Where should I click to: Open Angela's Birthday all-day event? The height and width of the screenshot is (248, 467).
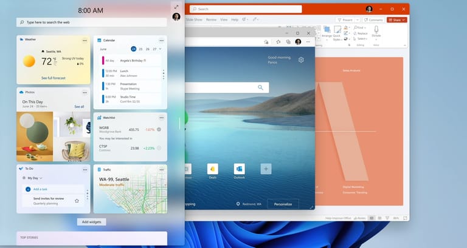(x=131, y=61)
